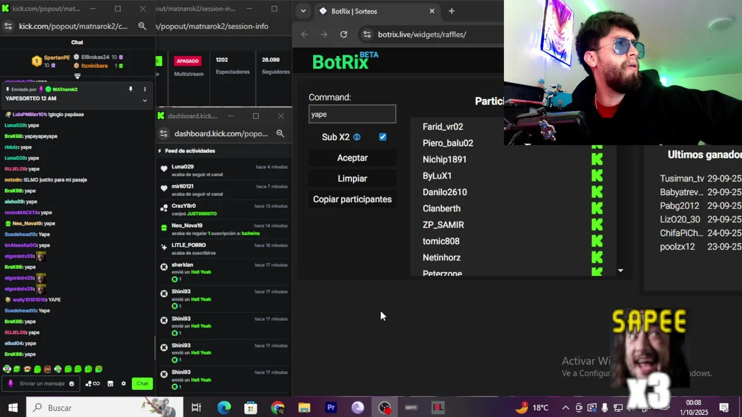The height and width of the screenshot is (417, 742).
Task: Focus the 'Enviar un mensaje' input
Action: tap(42, 383)
